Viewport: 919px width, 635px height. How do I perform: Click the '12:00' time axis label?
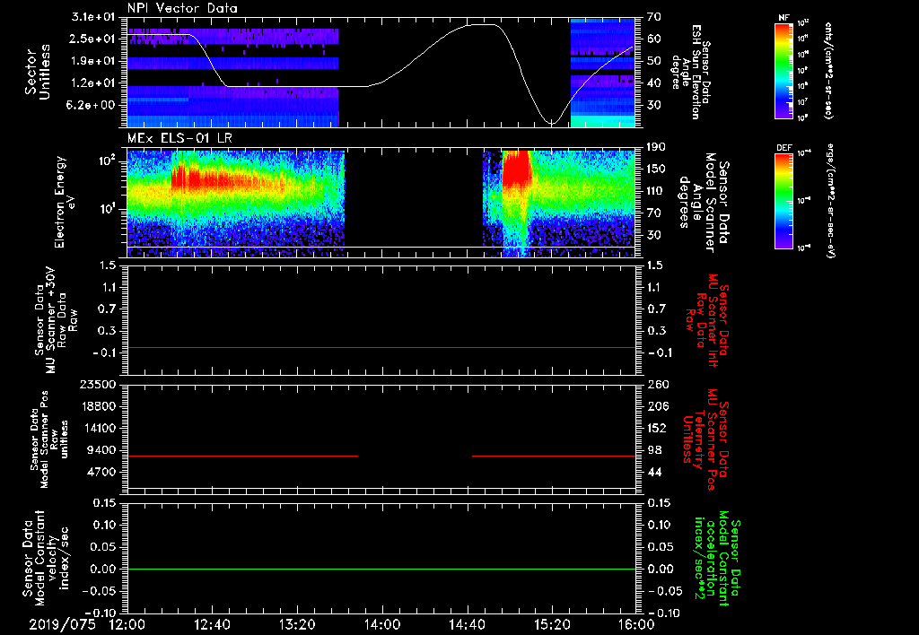click(127, 624)
